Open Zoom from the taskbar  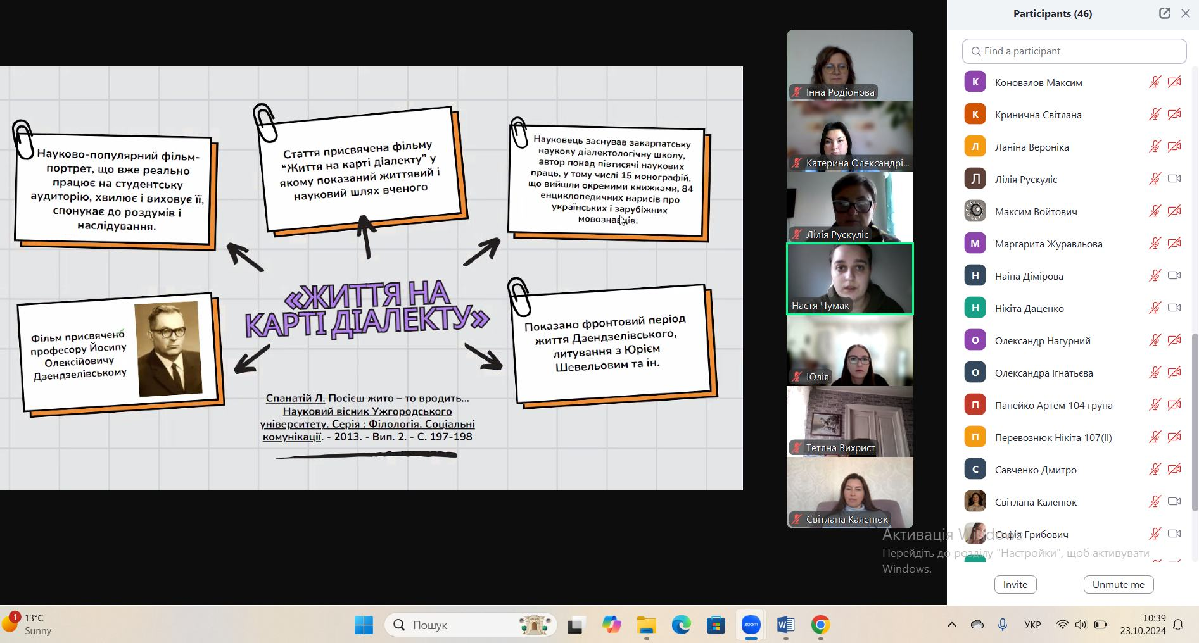pyautogui.click(x=751, y=625)
